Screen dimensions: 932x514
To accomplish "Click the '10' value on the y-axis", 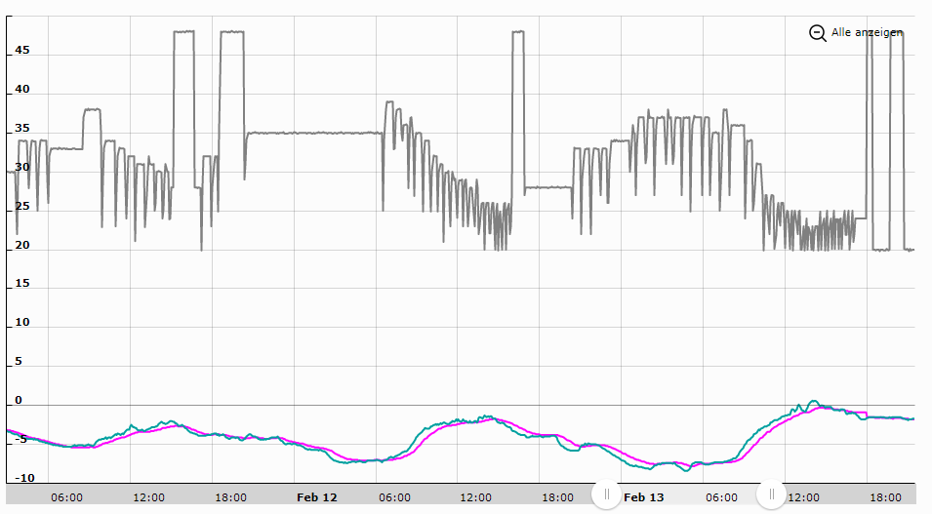I will click(22, 322).
